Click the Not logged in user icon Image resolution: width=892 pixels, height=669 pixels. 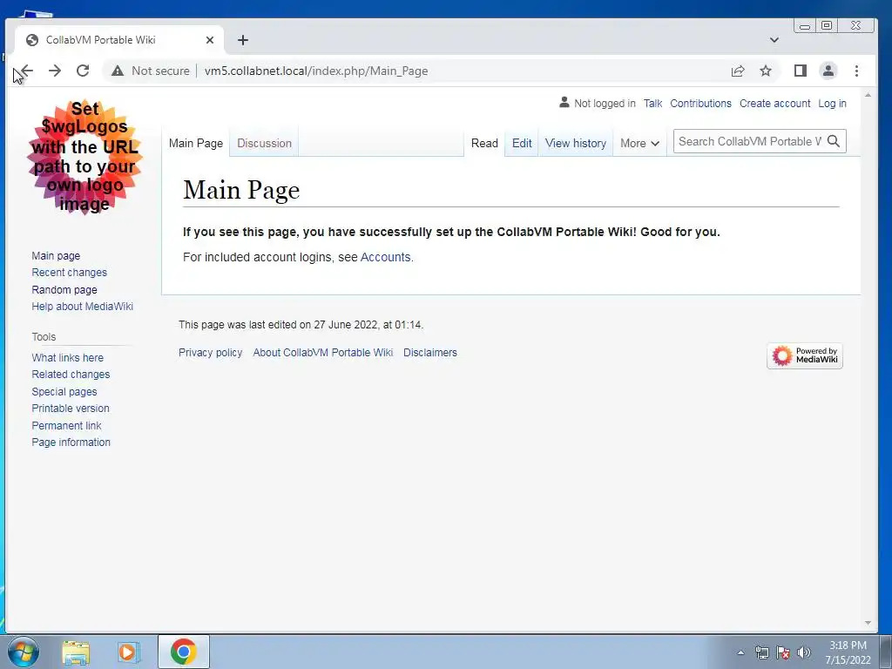[564, 103]
